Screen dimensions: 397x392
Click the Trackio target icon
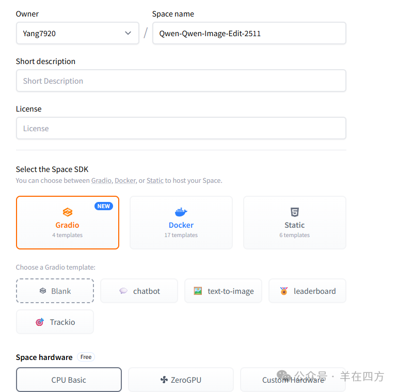tap(40, 322)
